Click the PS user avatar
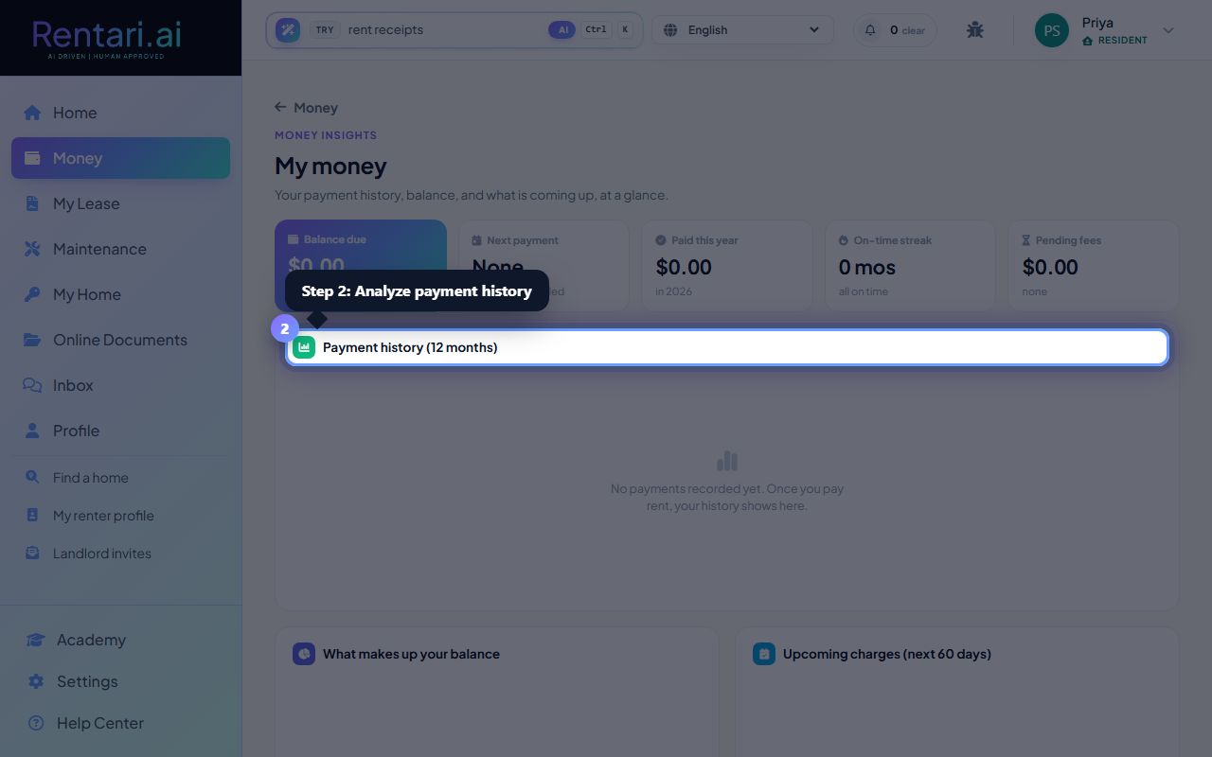The height and width of the screenshot is (757, 1212). [x=1052, y=30]
